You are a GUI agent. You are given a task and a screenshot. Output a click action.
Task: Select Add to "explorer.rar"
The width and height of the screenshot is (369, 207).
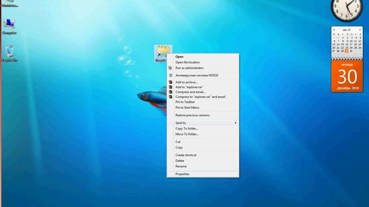[x=203, y=87]
